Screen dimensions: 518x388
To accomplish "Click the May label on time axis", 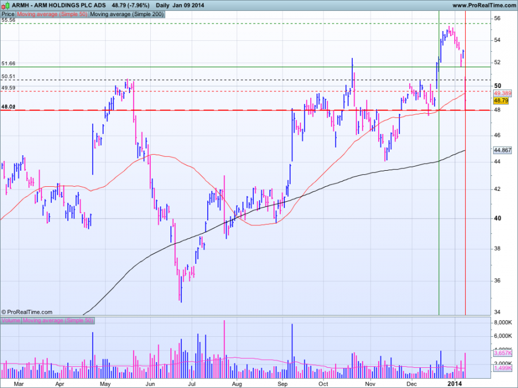I will (x=105, y=384).
